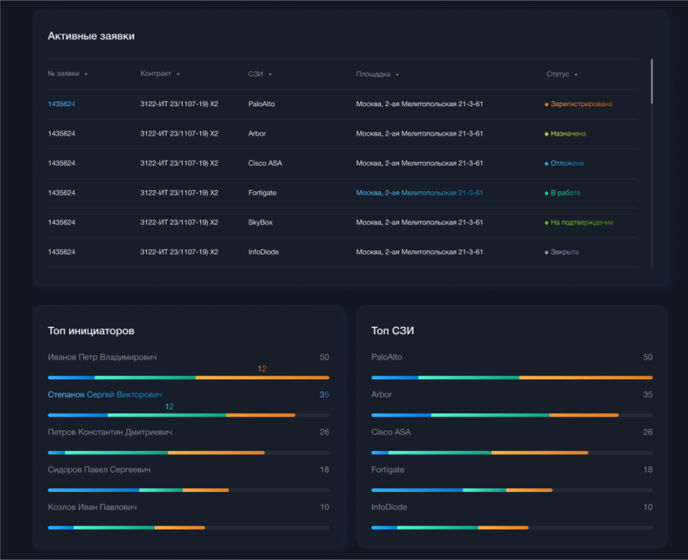Select initiator Степанов Сергей Викторович
Viewport: 688px width, 560px height.
pyautogui.click(x=105, y=395)
